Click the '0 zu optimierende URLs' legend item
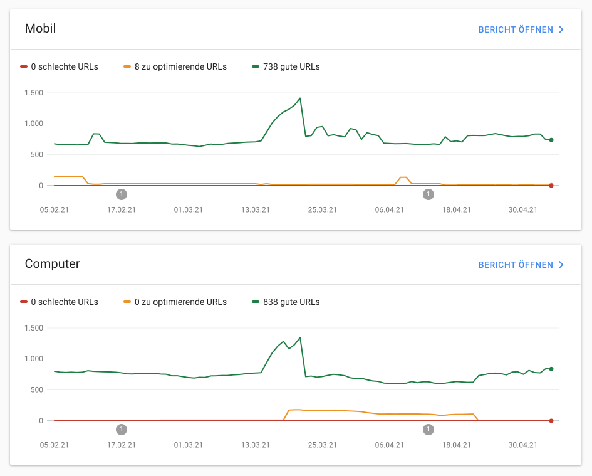Viewport: 592px width, 476px height. (175, 302)
